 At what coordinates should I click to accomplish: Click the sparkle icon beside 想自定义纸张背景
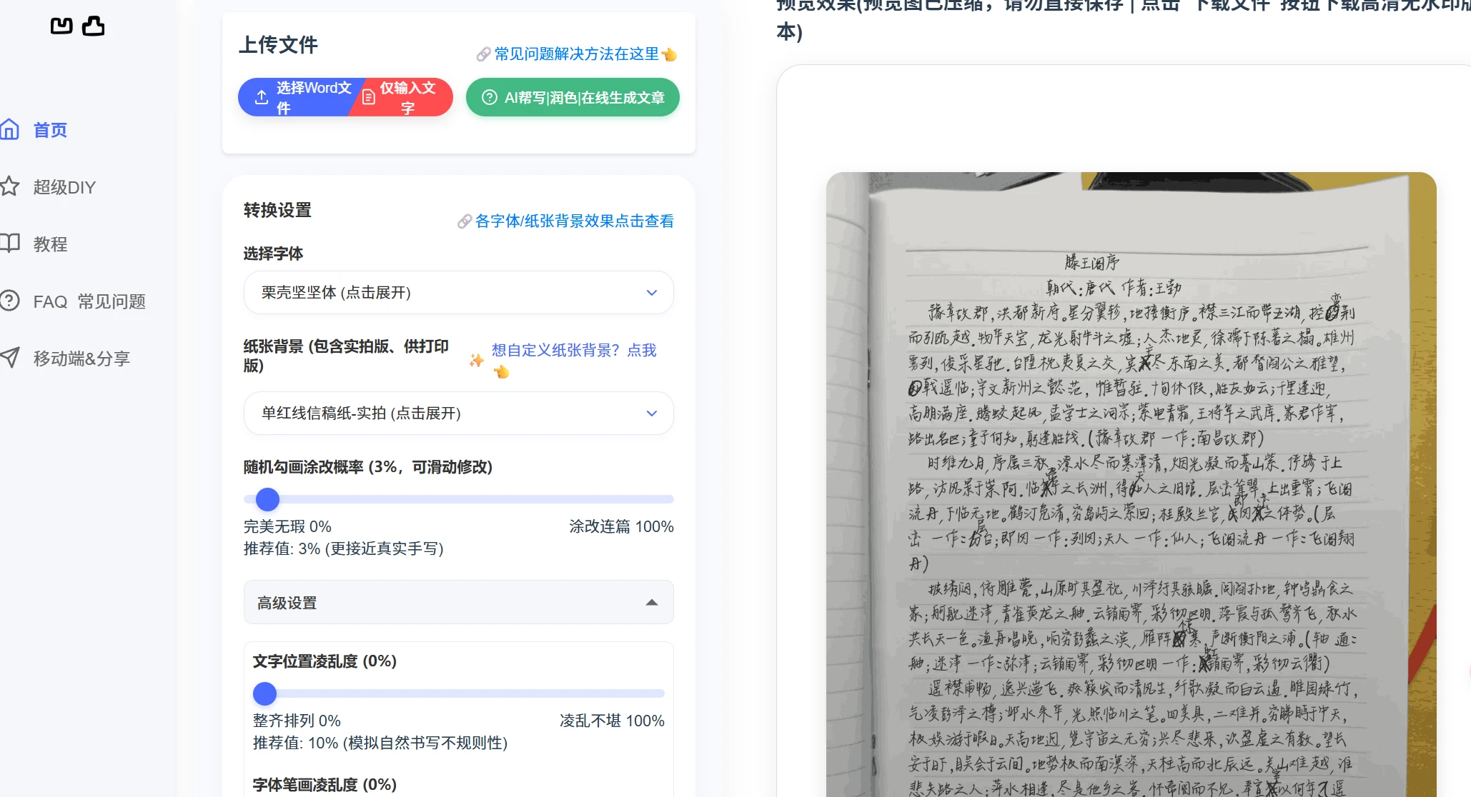point(477,360)
